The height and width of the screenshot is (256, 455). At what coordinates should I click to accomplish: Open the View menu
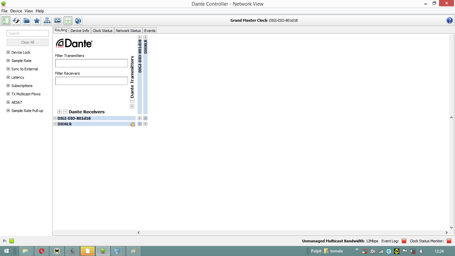pyautogui.click(x=29, y=11)
